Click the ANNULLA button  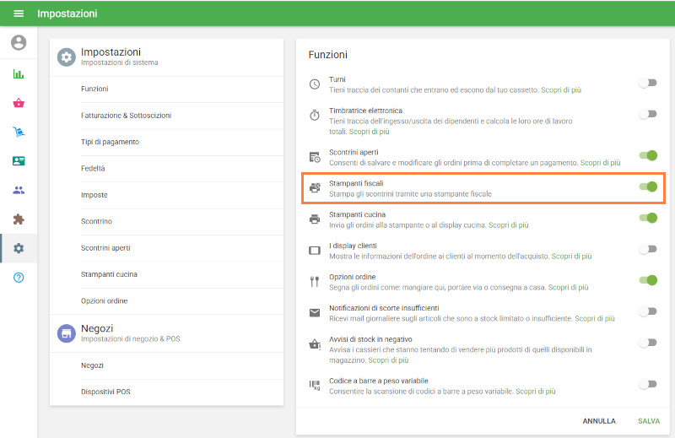599,420
